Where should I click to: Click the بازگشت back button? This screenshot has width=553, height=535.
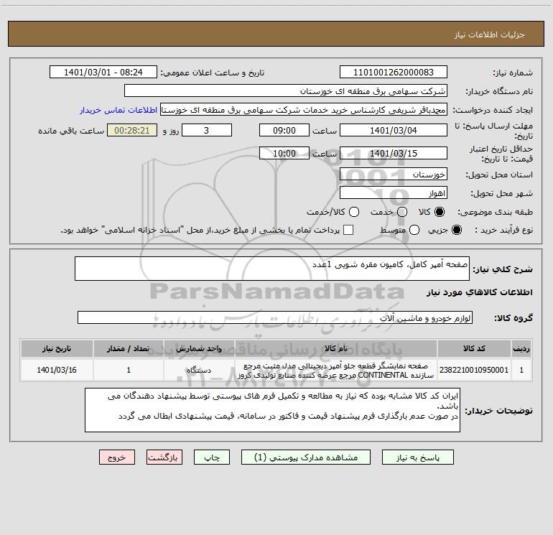click(164, 457)
